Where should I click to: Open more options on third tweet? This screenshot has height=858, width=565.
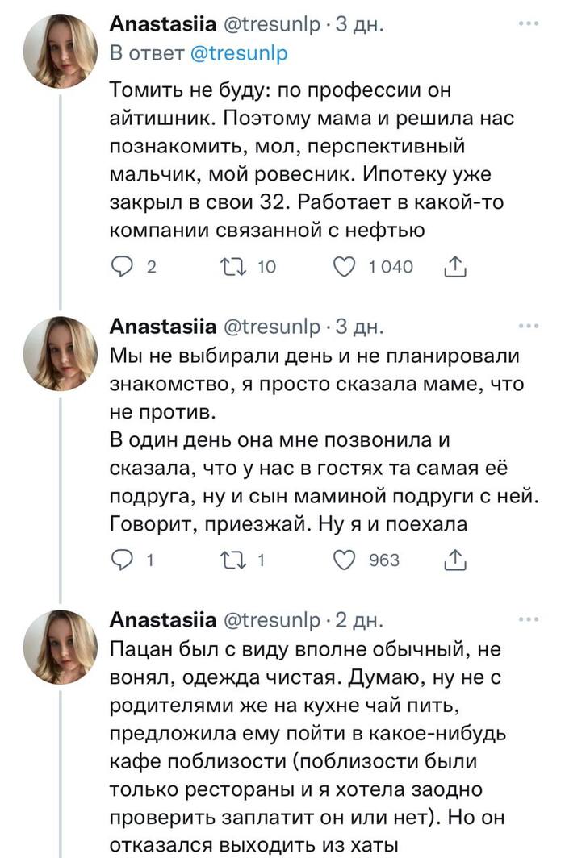click(x=528, y=619)
